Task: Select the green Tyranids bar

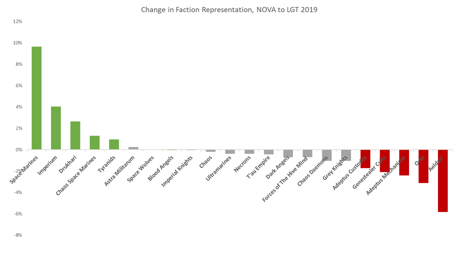Action: click(x=114, y=144)
